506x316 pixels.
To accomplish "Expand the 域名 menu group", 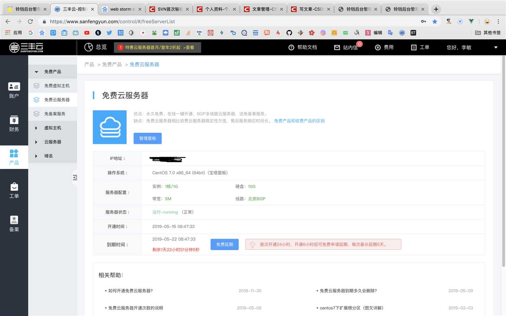I will point(53,156).
